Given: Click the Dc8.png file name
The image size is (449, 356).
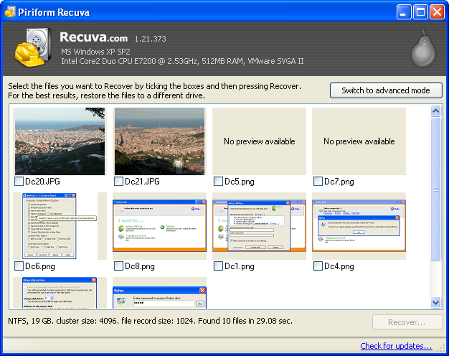Looking at the screenshot, I should click(x=140, y=267).
